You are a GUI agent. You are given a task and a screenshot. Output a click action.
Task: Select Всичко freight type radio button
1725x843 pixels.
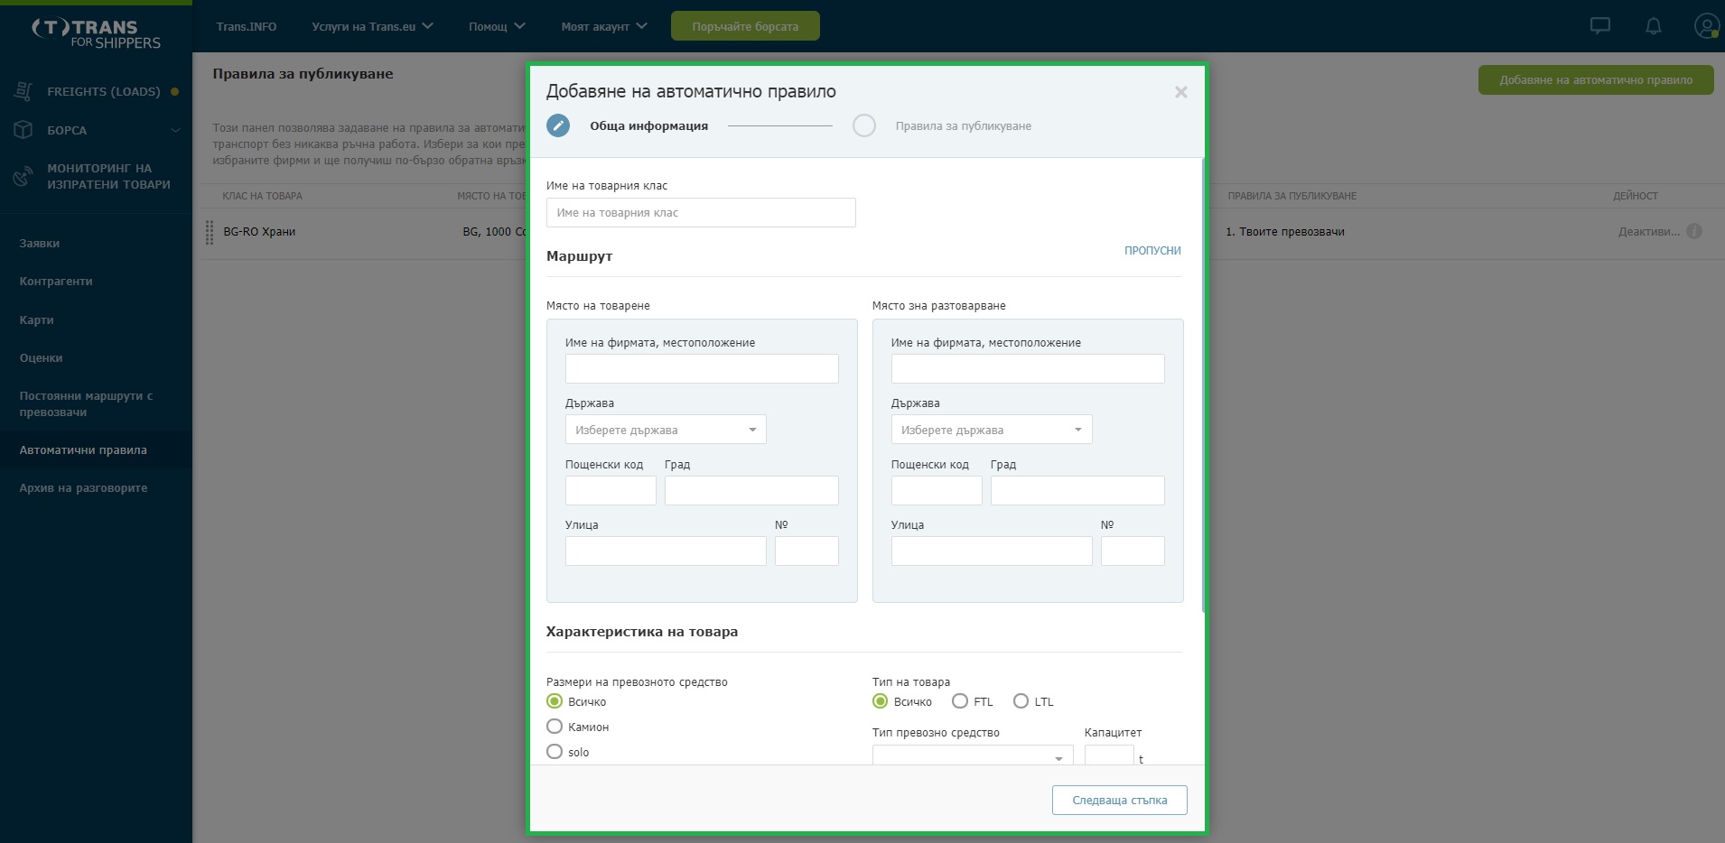881,701
